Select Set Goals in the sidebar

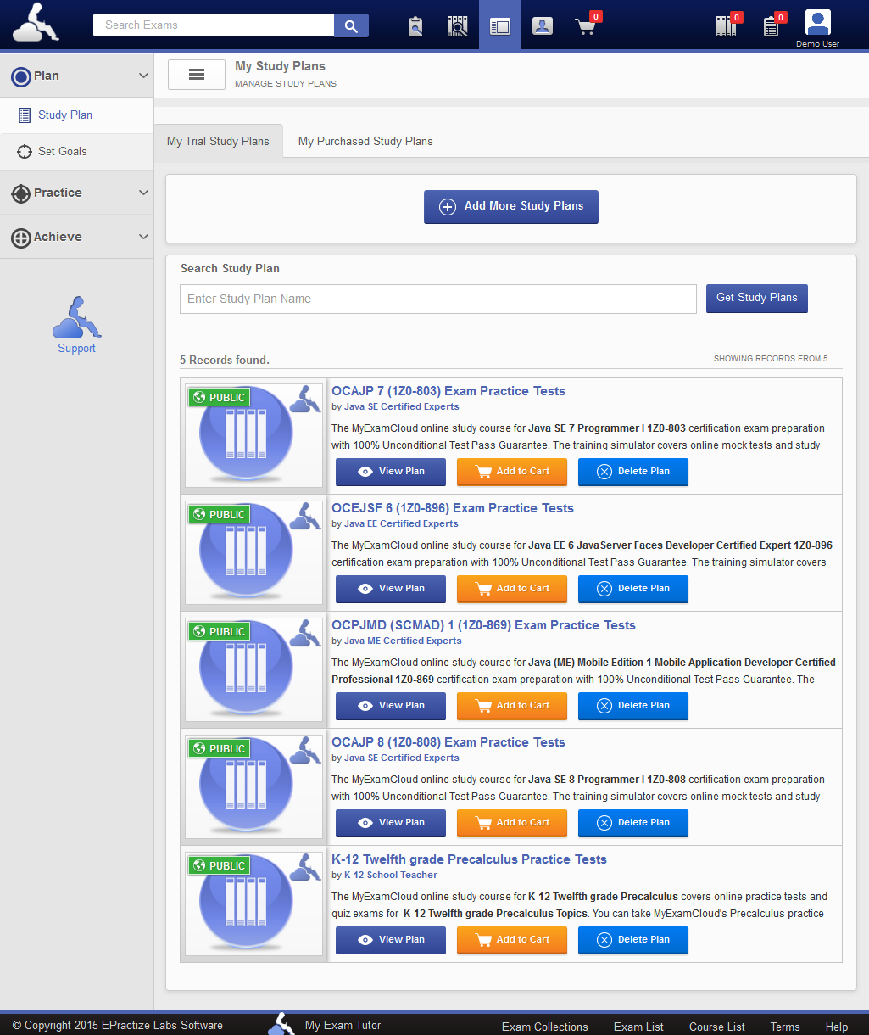click(63, 152)
